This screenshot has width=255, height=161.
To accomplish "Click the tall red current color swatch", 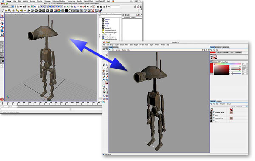I will (212, 68).
